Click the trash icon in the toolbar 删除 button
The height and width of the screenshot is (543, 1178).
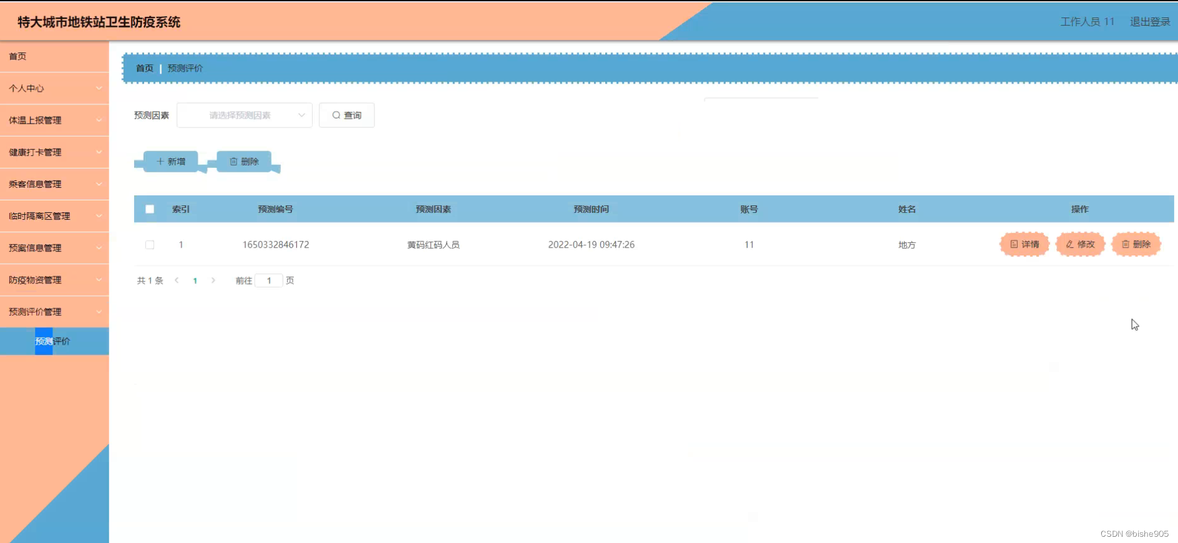tap(233, 162)
